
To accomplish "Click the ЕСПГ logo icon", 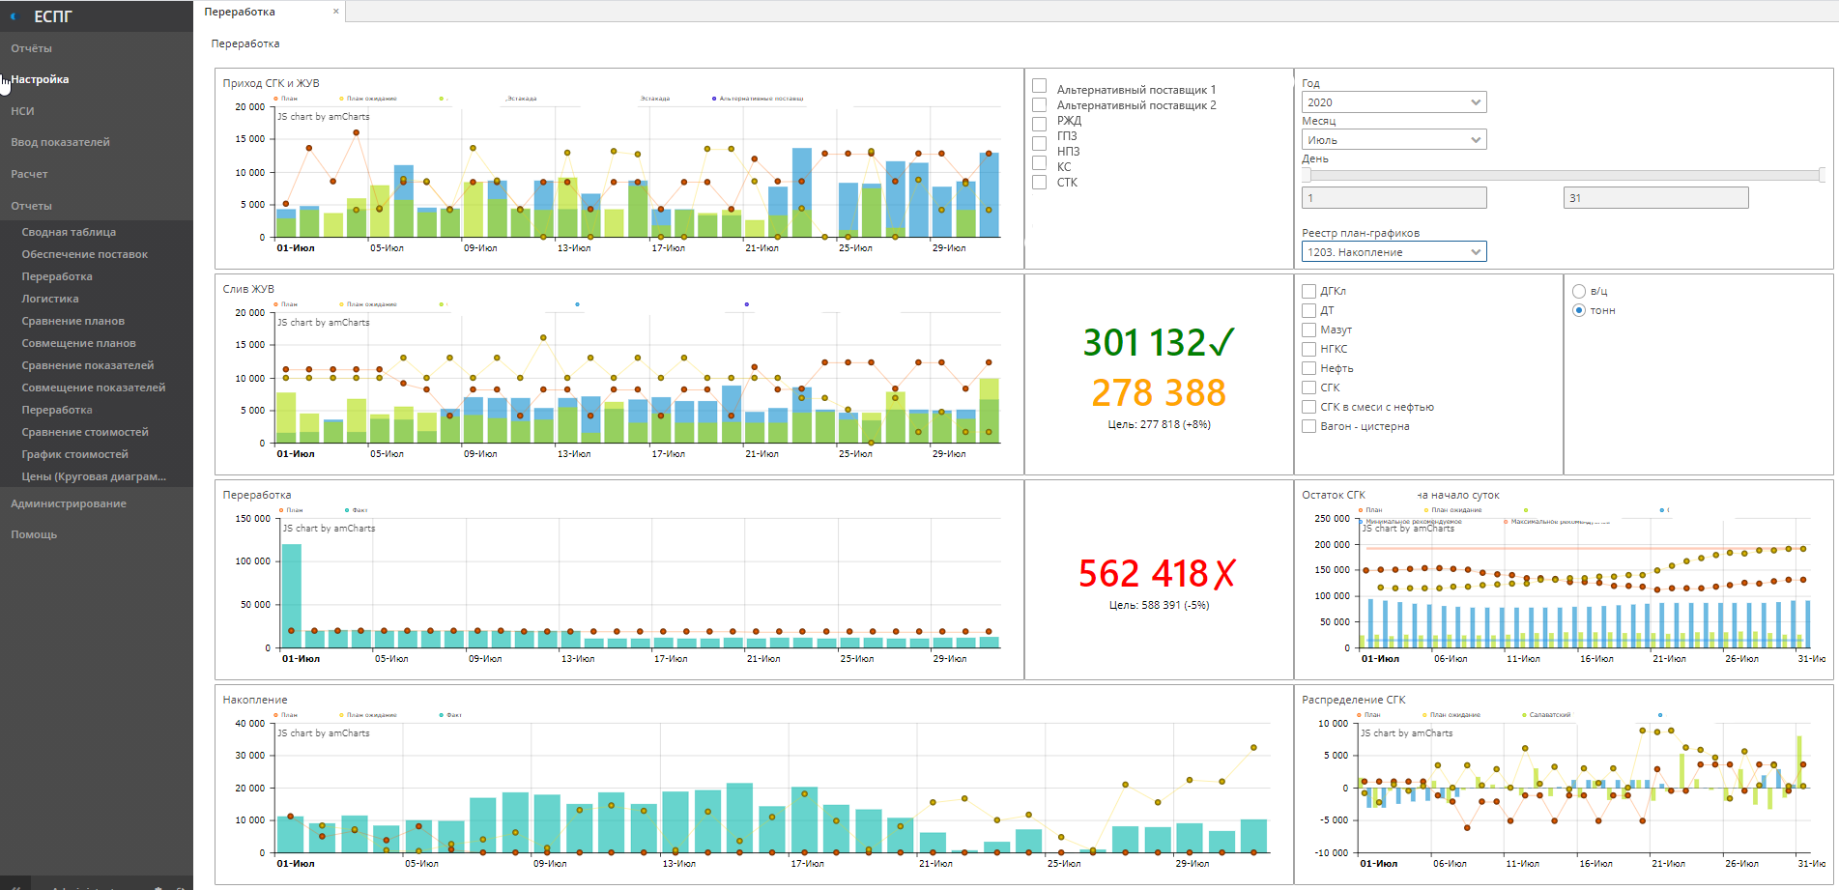I will click(14, 16).
